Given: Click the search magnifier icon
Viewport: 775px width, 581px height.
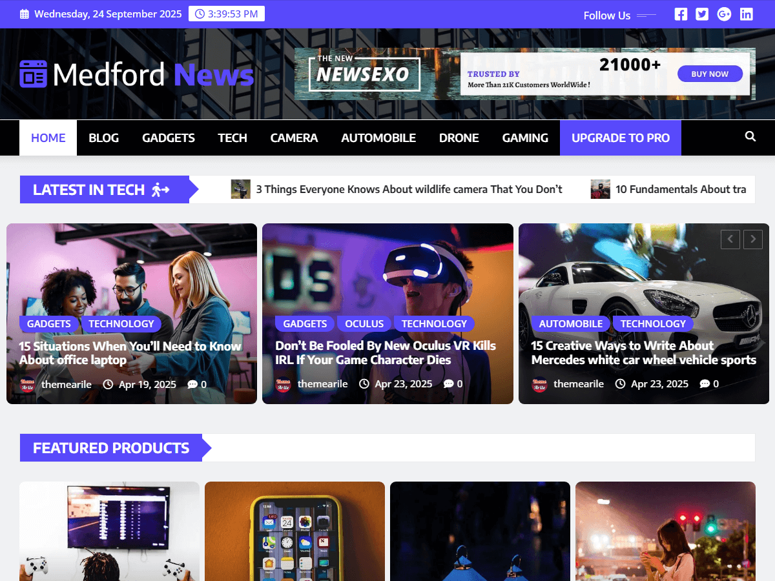Looking at the screenshot, I should 750,137.
